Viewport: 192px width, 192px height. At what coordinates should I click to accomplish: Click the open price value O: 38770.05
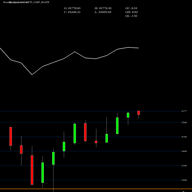[x=72, y=8]
